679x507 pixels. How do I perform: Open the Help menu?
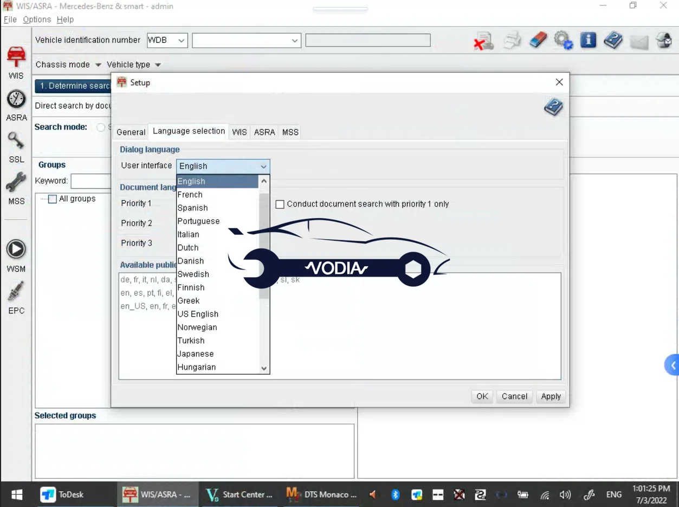click(65, 20)
